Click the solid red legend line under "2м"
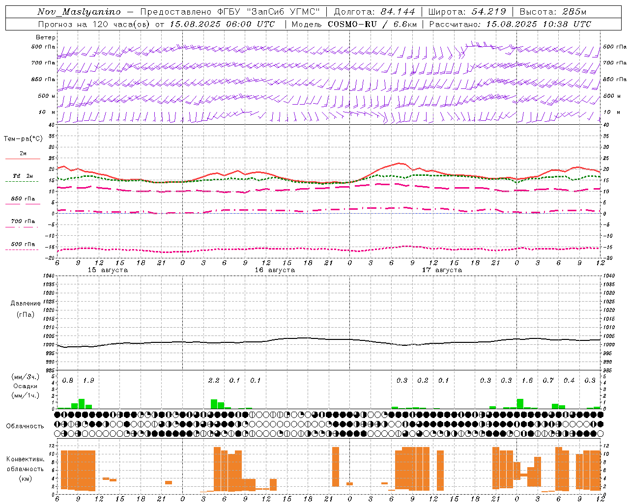Image resolution: width=629 pixels, height=503 pixels. [x=23, y=159]
